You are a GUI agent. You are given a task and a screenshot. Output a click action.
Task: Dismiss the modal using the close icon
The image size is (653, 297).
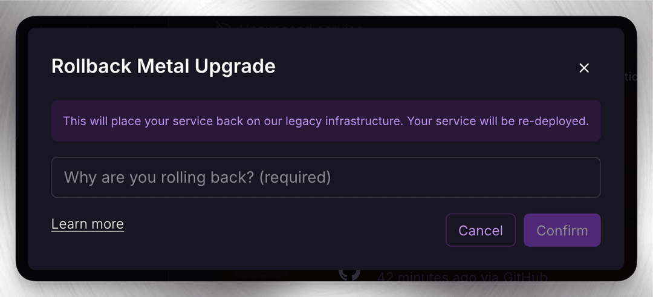pos(583,68)
